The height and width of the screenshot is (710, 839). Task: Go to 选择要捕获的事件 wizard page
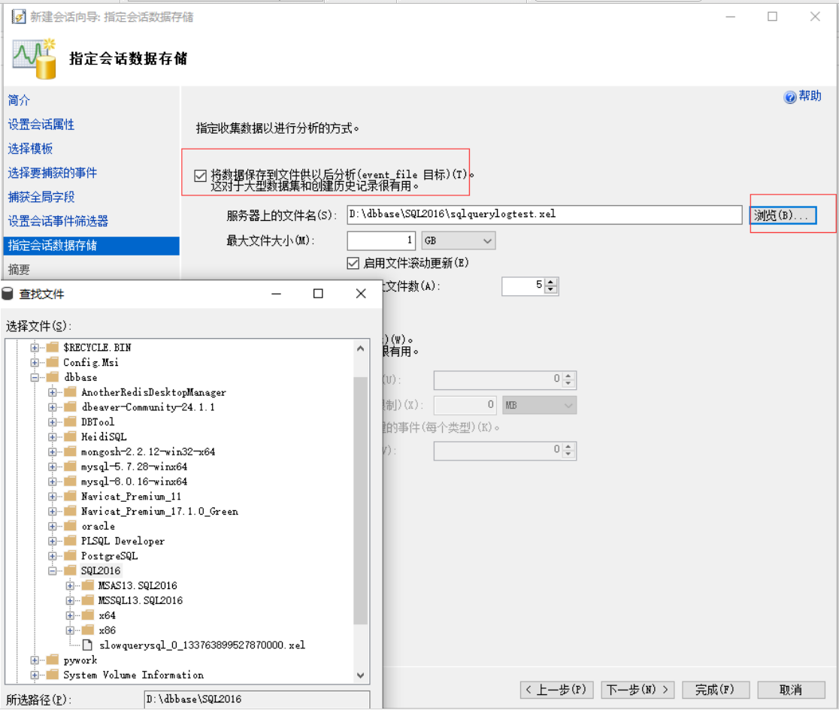pyautogui.click(x=53, y=173)
